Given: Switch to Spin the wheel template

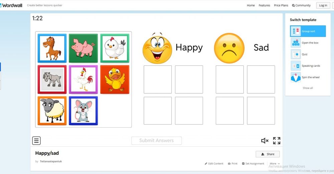Looking at the screenshot, I should [x=308, y=77].
